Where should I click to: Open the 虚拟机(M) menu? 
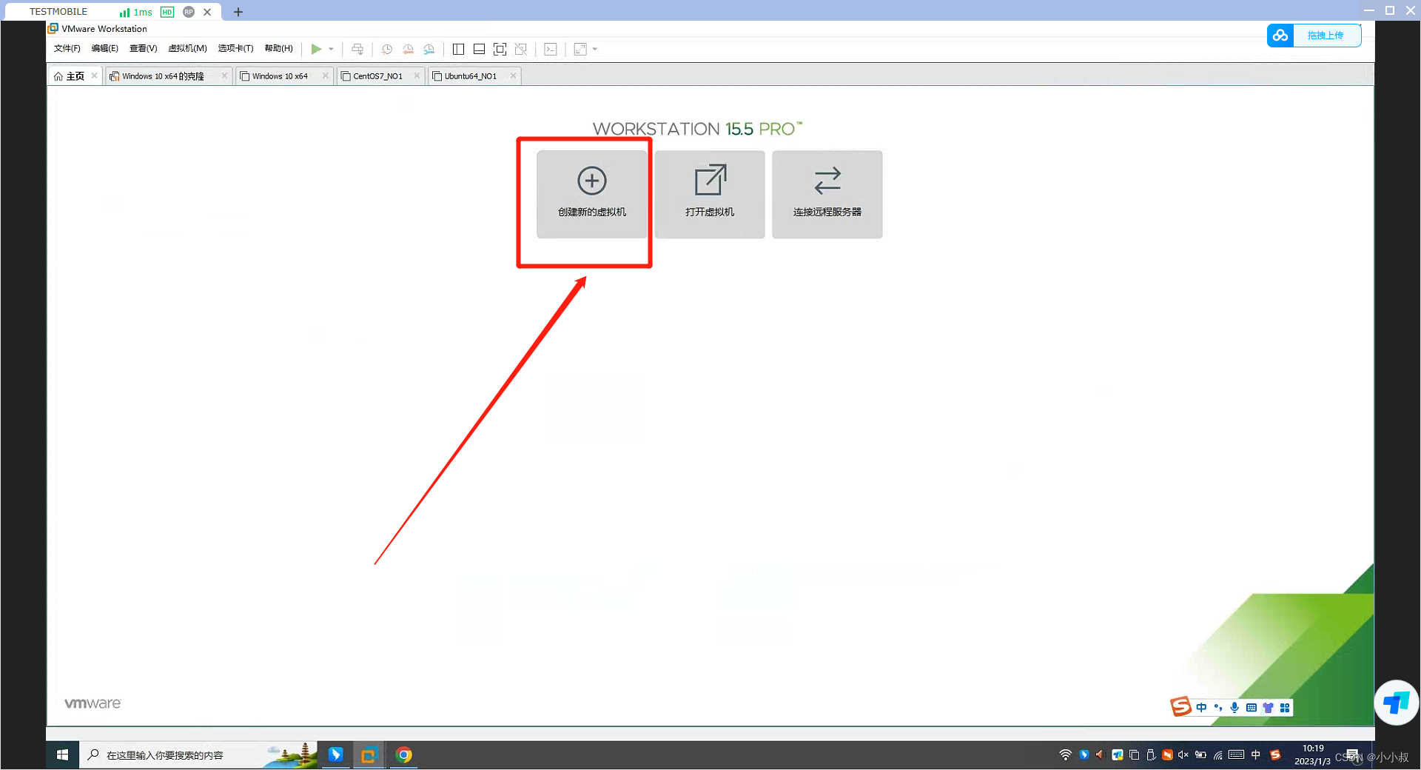click(x=187, y=49)
